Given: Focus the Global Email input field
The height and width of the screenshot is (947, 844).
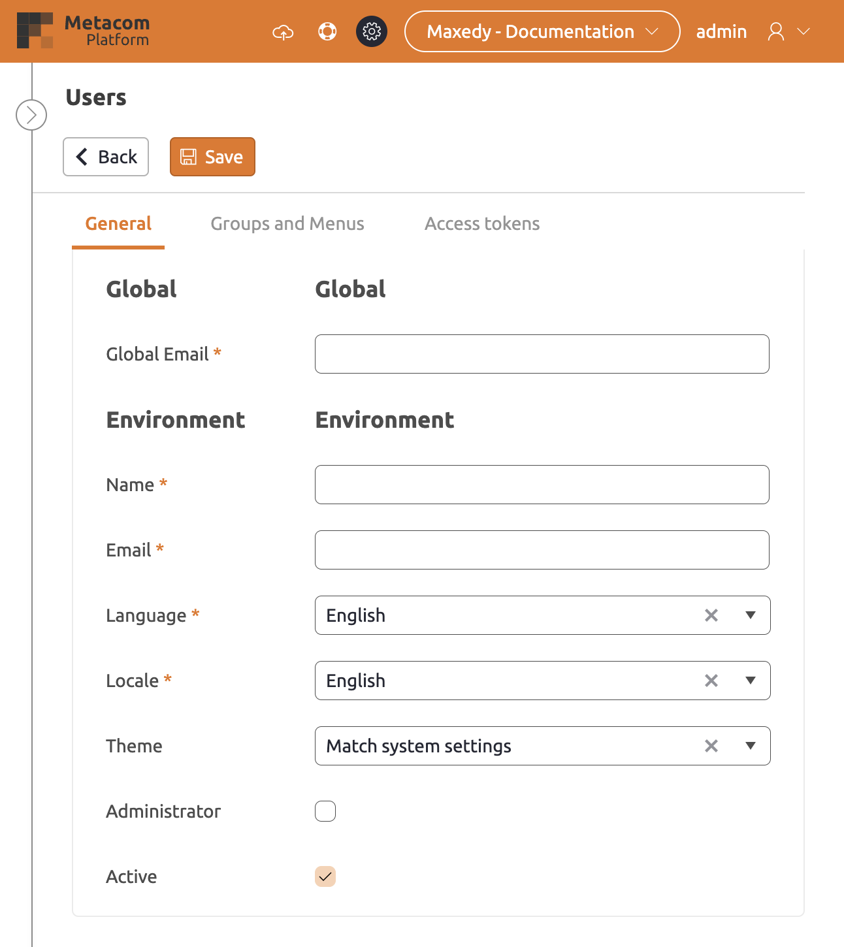Looking at the screenshot, I should click(x=542, y=354).
